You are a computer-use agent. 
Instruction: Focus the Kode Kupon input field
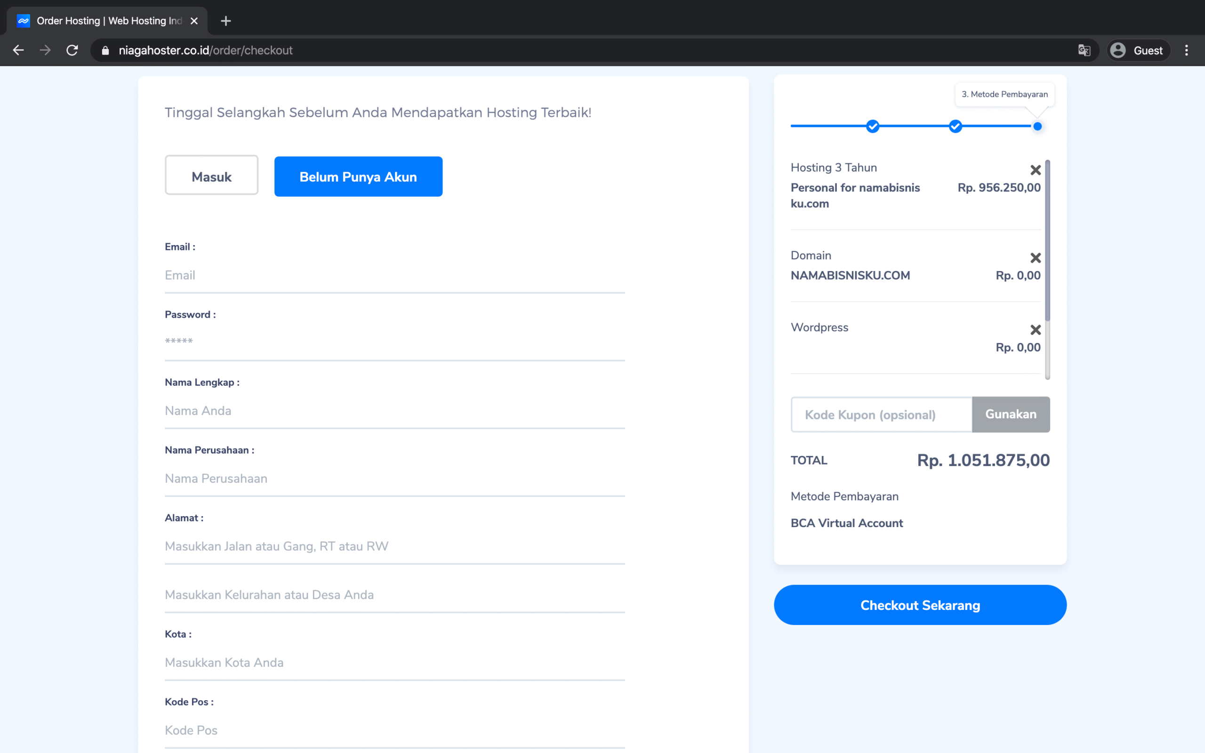pos(881,414)
